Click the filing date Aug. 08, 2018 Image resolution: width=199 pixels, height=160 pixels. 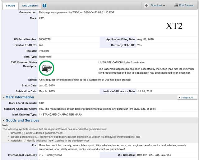click(x=145, y=39)
